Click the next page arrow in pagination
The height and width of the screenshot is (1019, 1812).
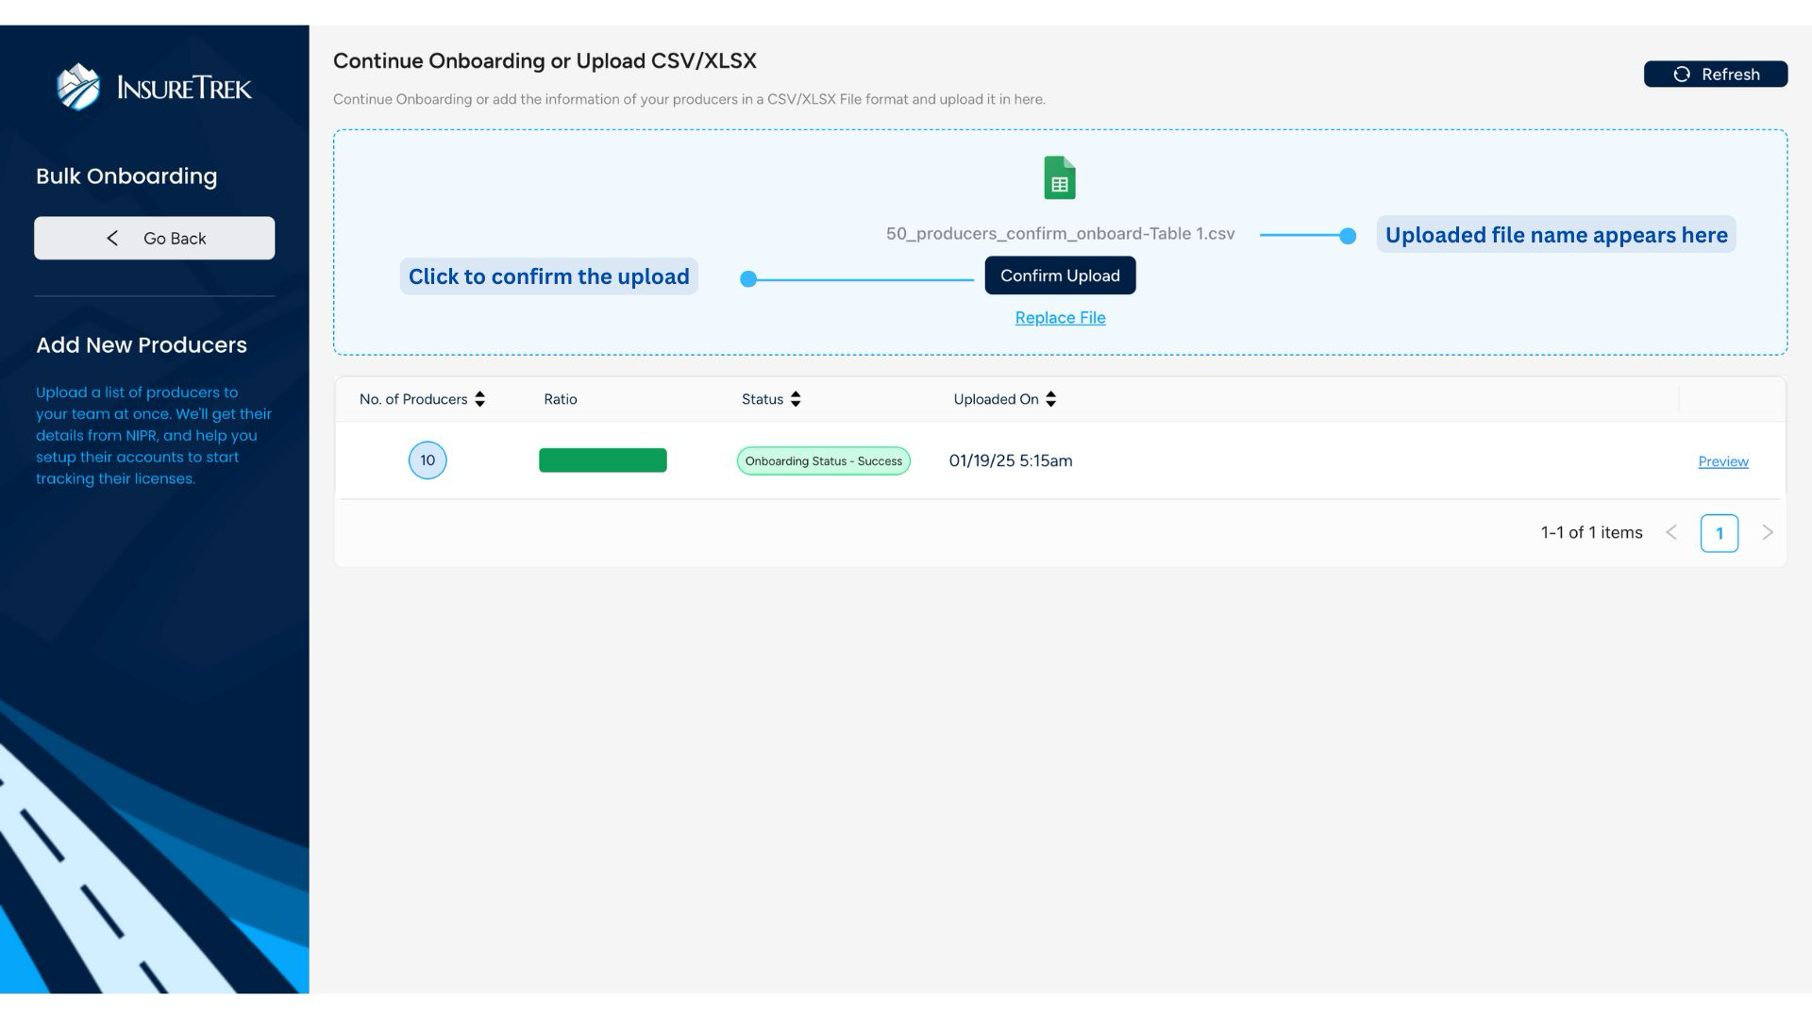pyautogui.click(x=1768, y=532)
